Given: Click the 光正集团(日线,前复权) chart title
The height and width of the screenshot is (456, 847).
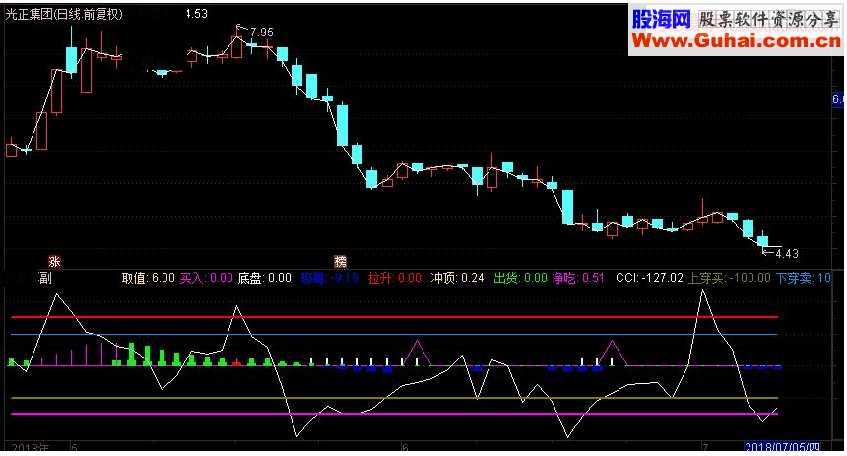Looking at the screenshot, I should [64, 14].
